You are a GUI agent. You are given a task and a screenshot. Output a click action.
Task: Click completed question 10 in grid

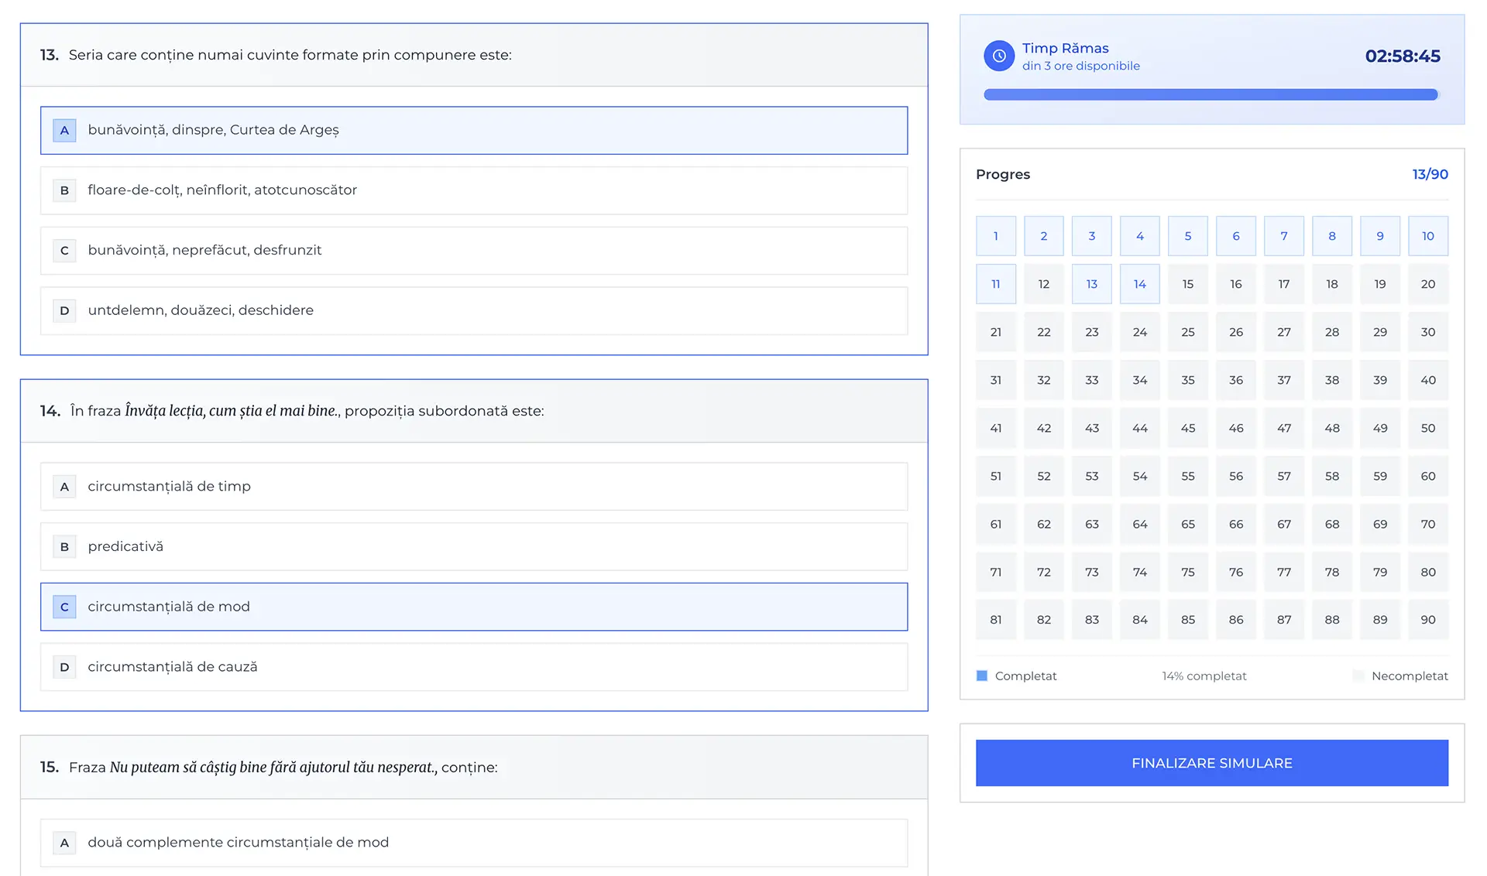click(1428, 236)
